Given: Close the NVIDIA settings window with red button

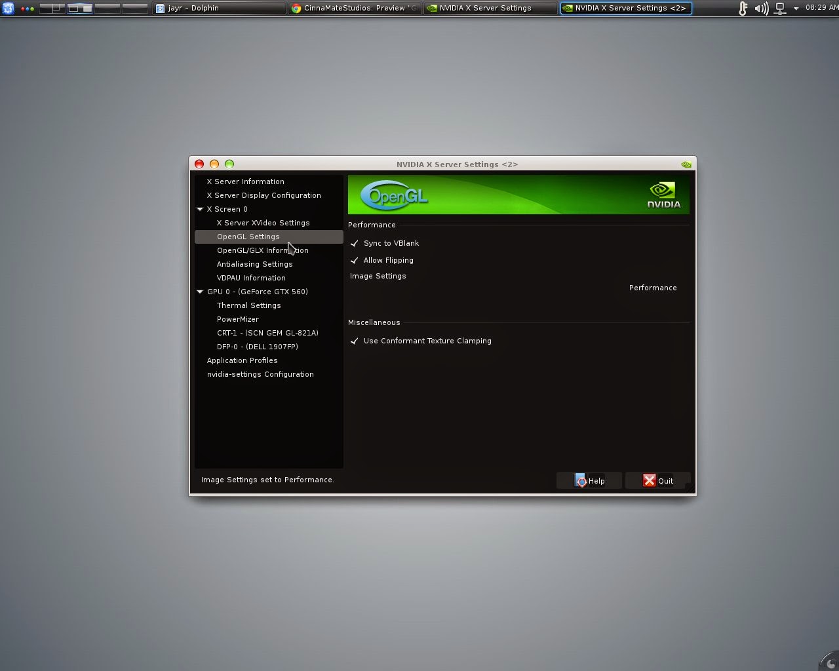Looking at the screenshot, I should click(x=199, y=164).
